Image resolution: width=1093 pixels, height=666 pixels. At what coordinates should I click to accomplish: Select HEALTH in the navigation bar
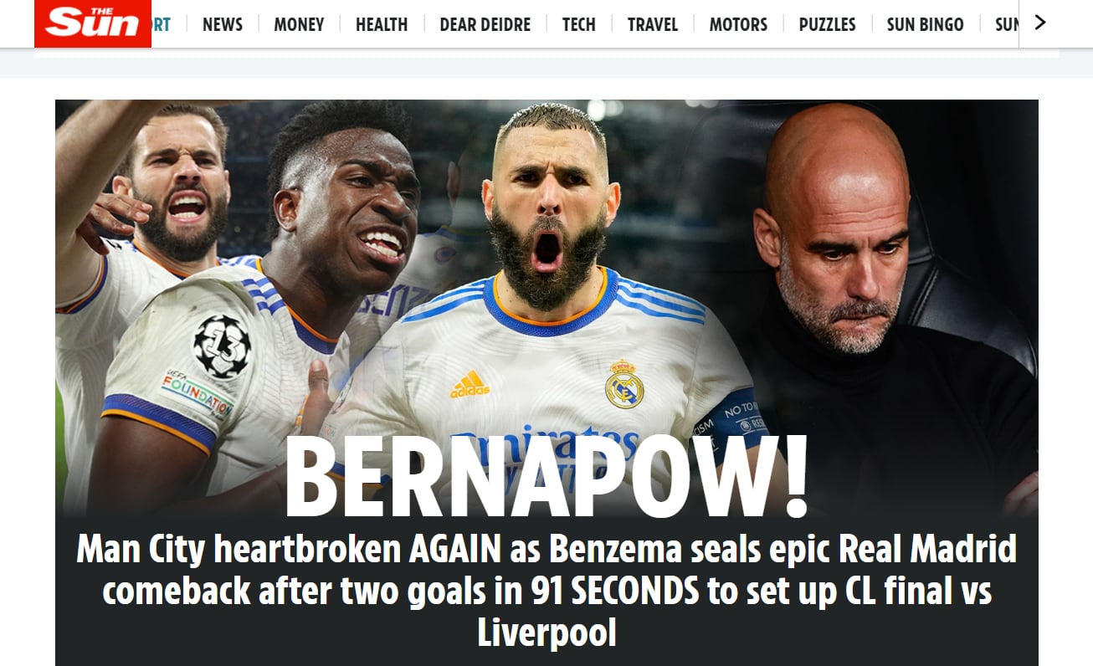pos(382,24)
